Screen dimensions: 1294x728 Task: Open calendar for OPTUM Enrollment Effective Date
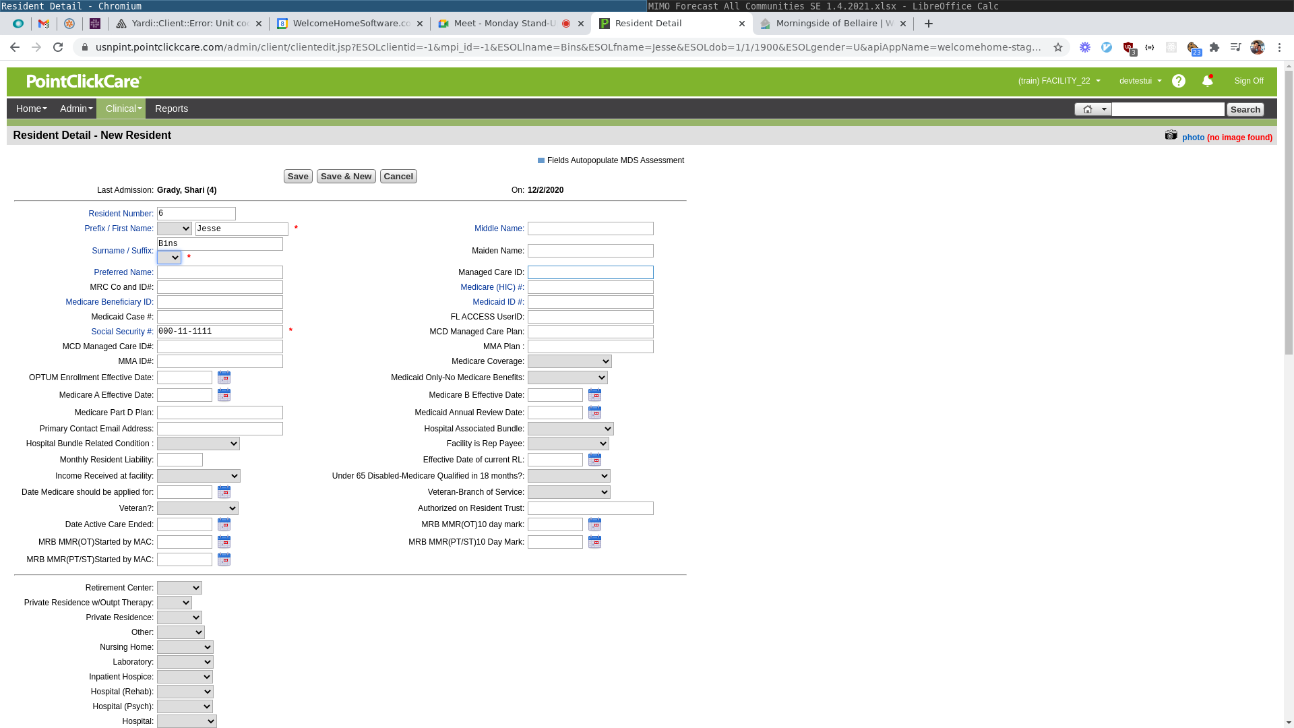point(224,377)
